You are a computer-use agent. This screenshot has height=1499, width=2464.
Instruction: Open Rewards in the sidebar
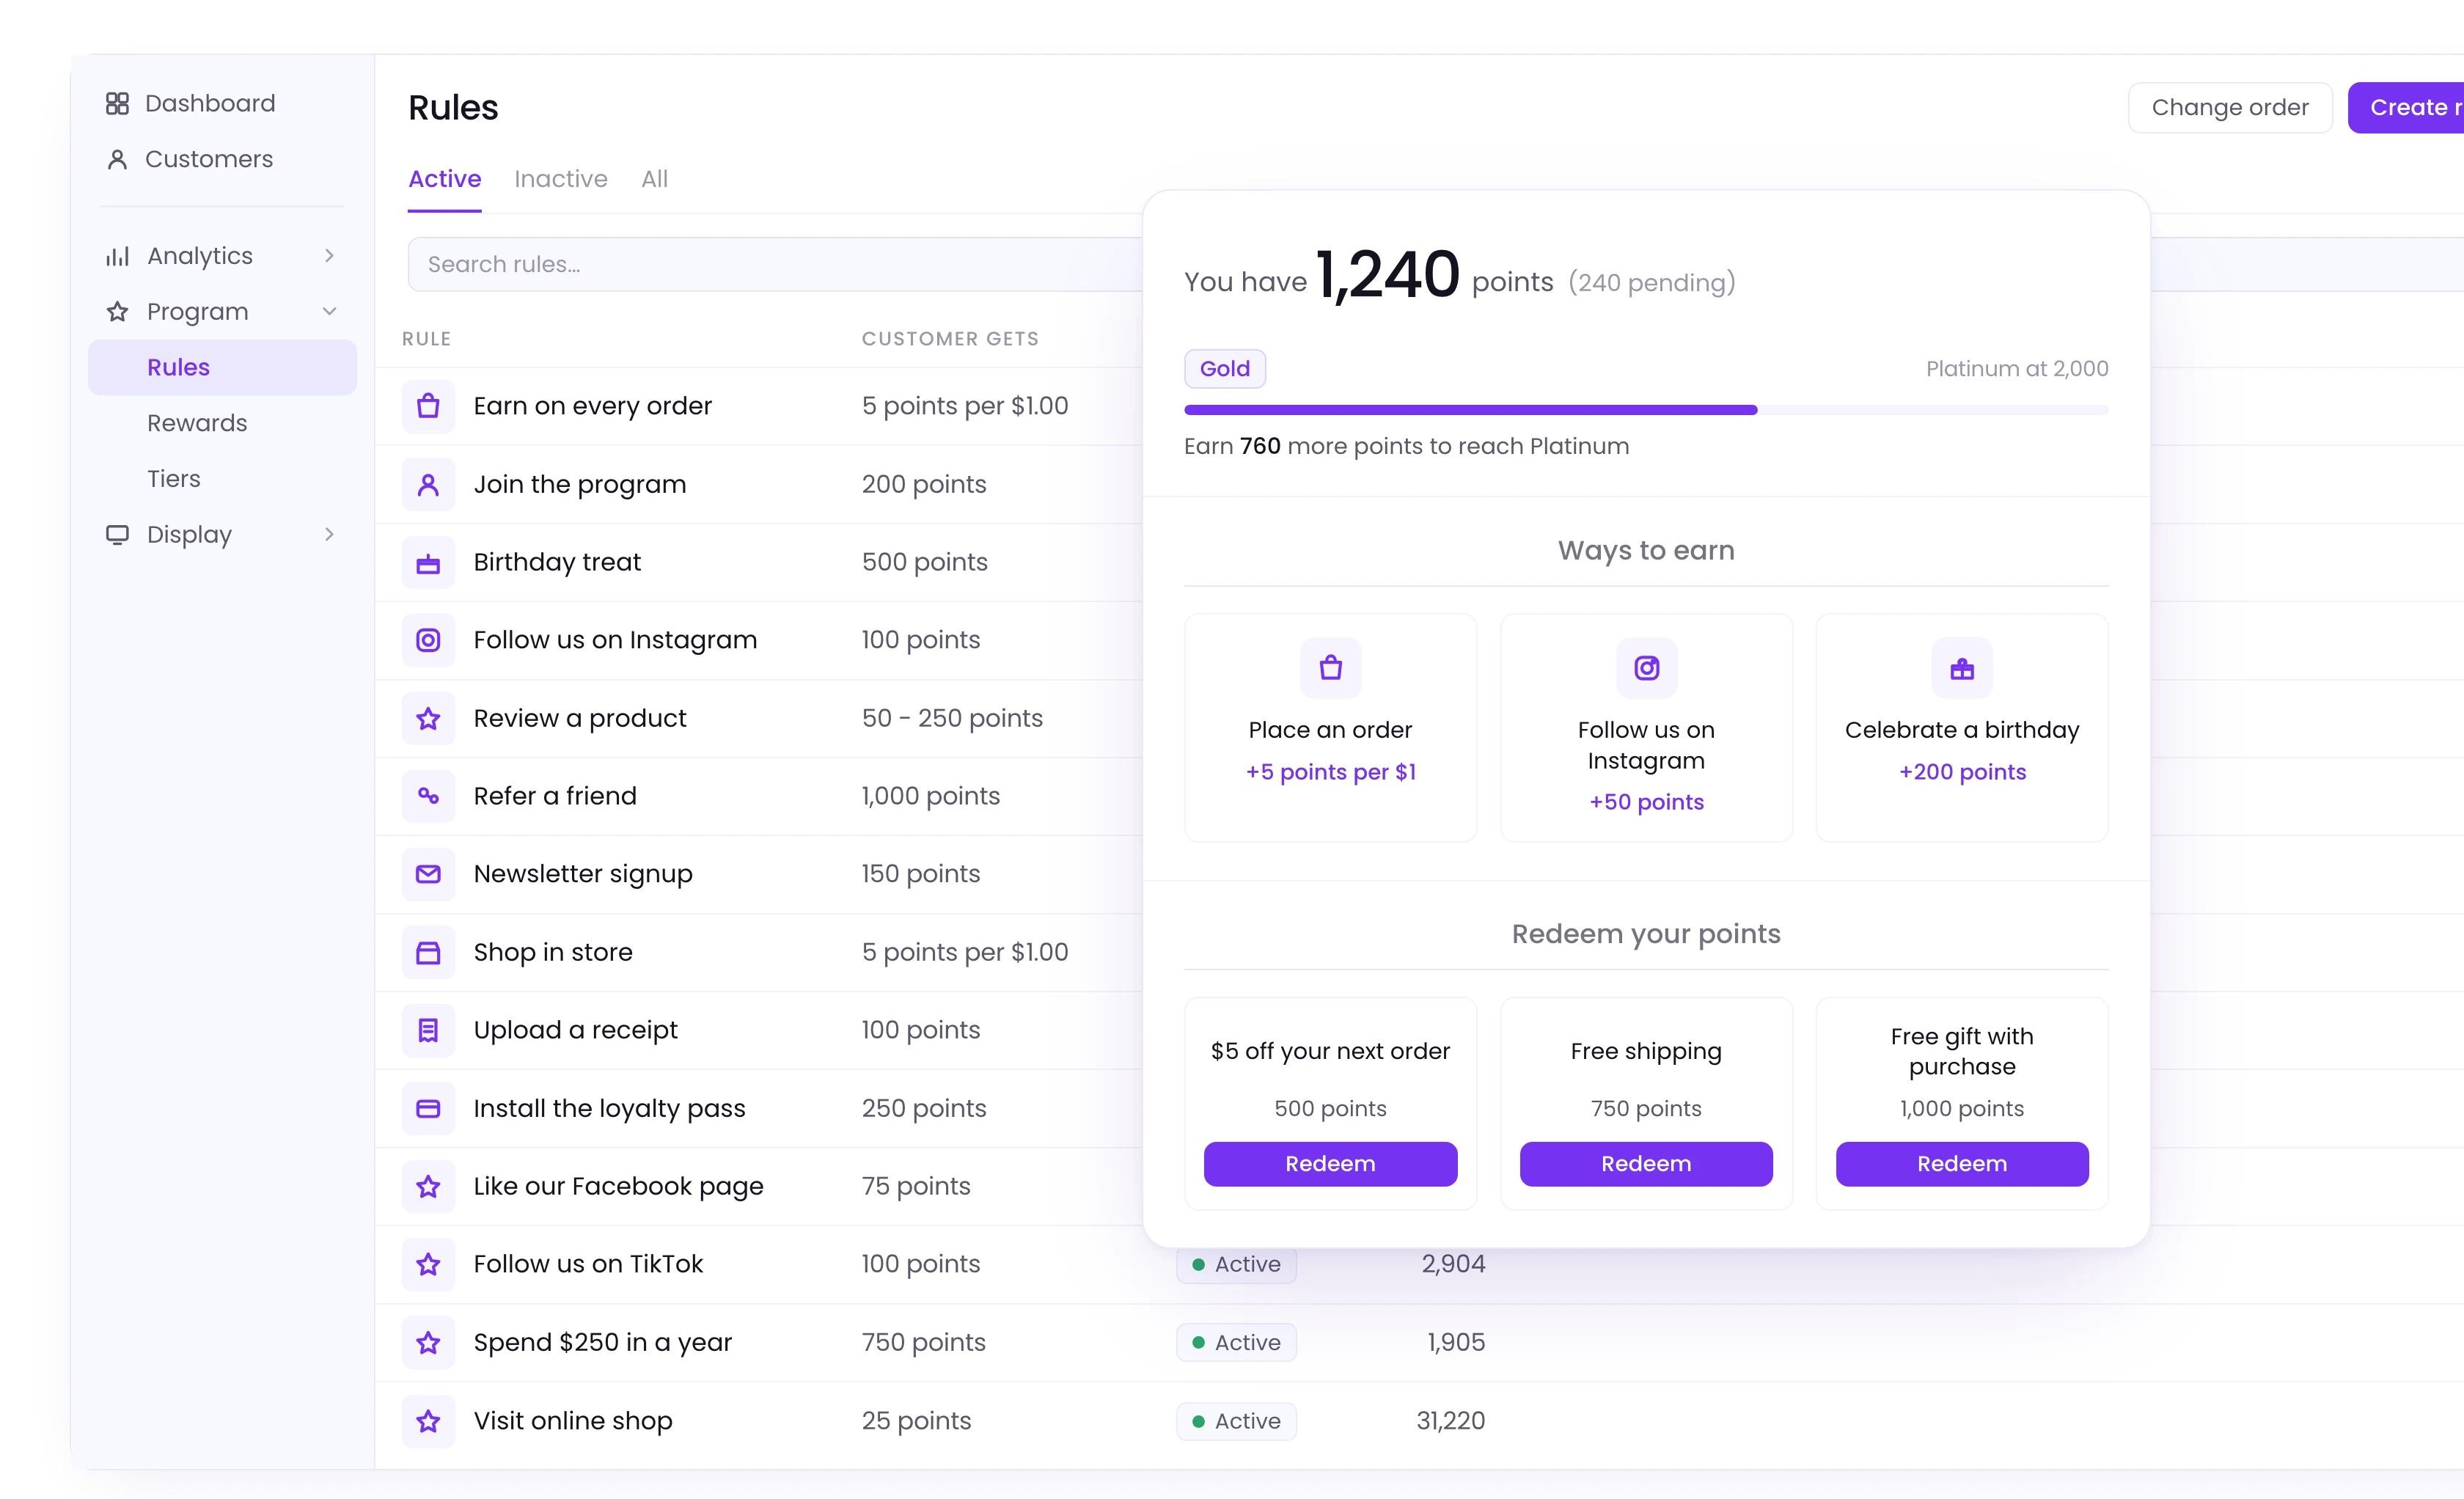coord(197,423)
